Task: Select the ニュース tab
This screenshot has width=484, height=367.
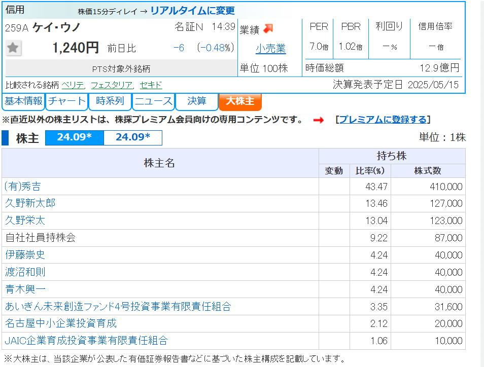Action: [154, 101]
